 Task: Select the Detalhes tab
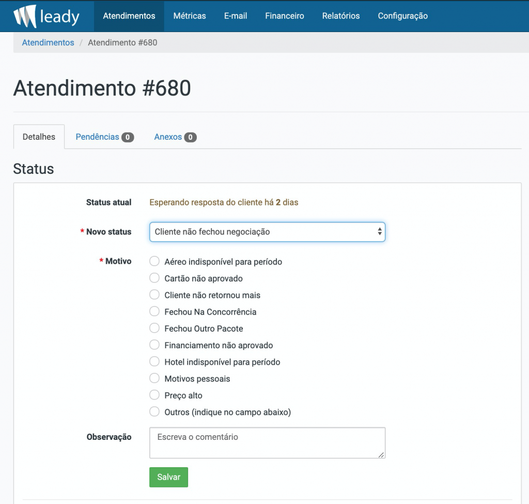[39, 137]
